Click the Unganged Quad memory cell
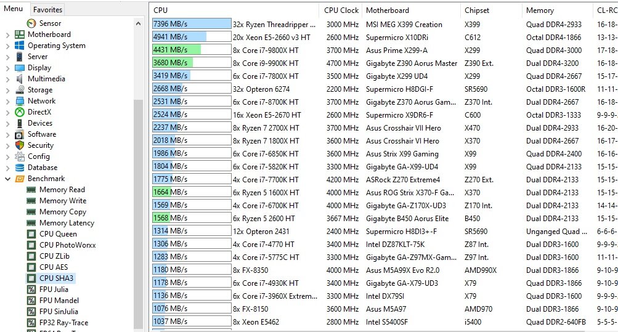 [556, 232]
